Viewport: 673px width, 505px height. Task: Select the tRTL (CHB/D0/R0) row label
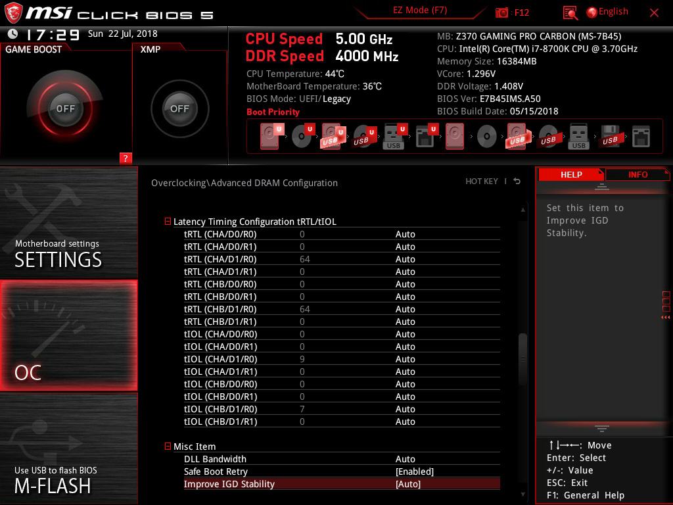tap(220, 284)
